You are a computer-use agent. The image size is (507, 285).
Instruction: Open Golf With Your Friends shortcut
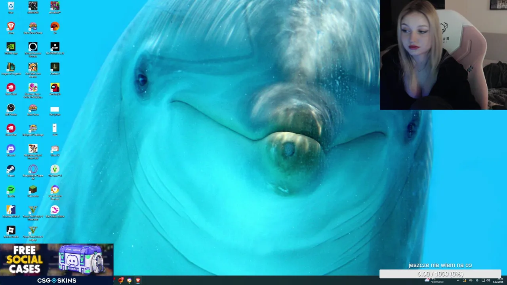tap(33, 70)
